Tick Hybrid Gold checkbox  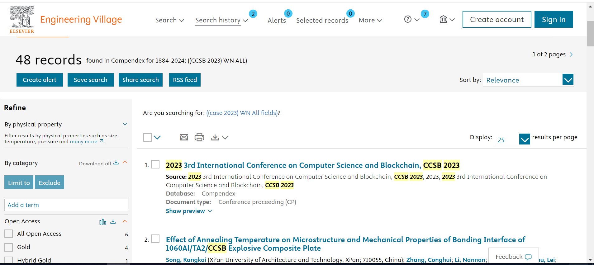point(9,260)
